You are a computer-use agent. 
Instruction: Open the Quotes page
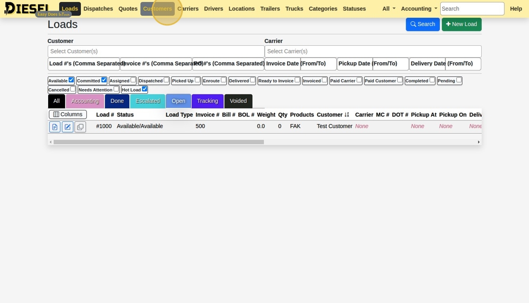128,9
